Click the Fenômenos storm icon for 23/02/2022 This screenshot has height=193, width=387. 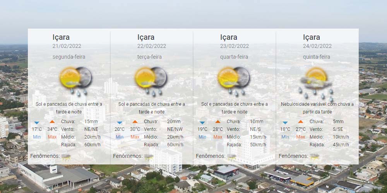(x=232, y=156)
